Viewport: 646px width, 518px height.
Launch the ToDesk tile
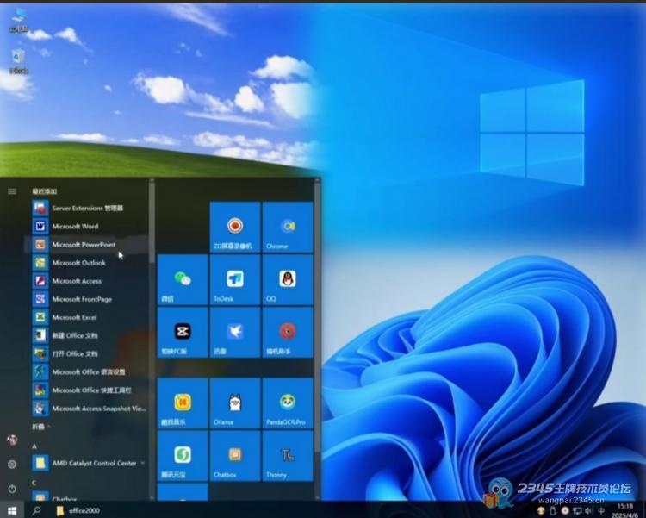coord(235,279)
